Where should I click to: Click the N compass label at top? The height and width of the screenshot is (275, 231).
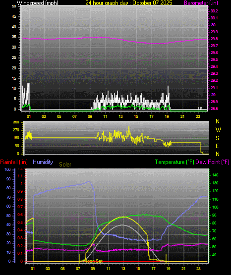(218, 121)
